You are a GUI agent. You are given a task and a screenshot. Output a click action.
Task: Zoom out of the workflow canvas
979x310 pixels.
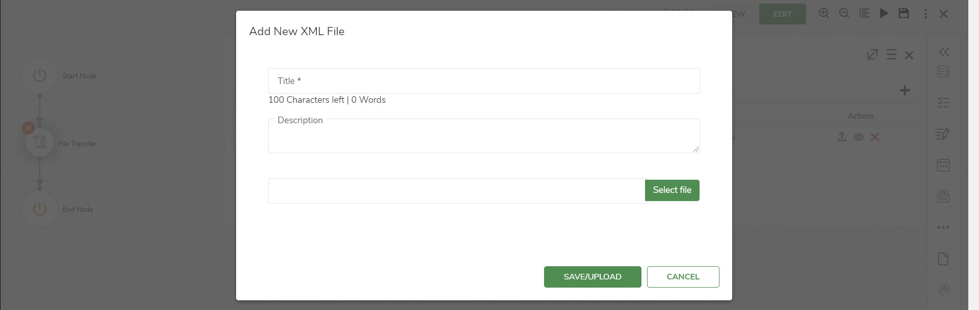844,14
